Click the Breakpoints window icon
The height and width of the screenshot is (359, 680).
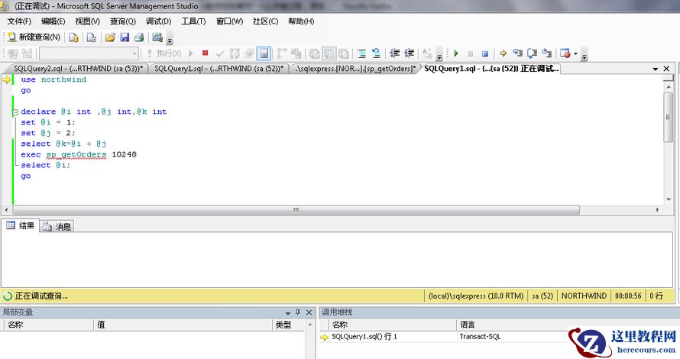tap(565, 53)
